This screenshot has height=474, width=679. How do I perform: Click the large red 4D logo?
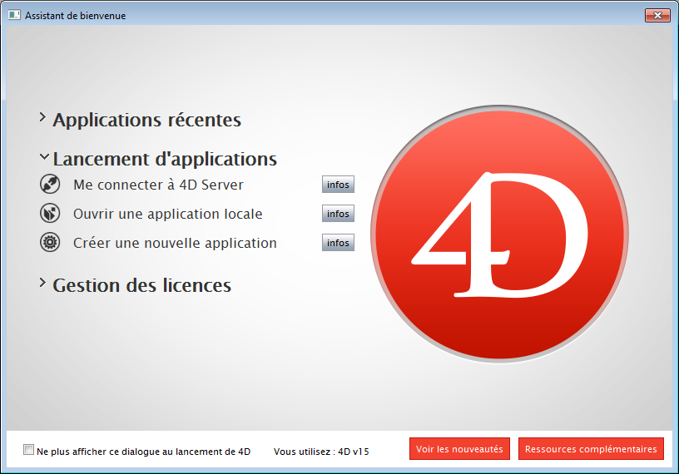[x=500, y=235]
